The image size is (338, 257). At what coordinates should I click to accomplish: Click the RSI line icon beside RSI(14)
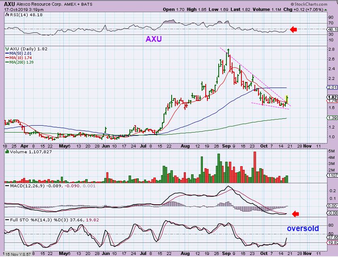click(7, 15)
